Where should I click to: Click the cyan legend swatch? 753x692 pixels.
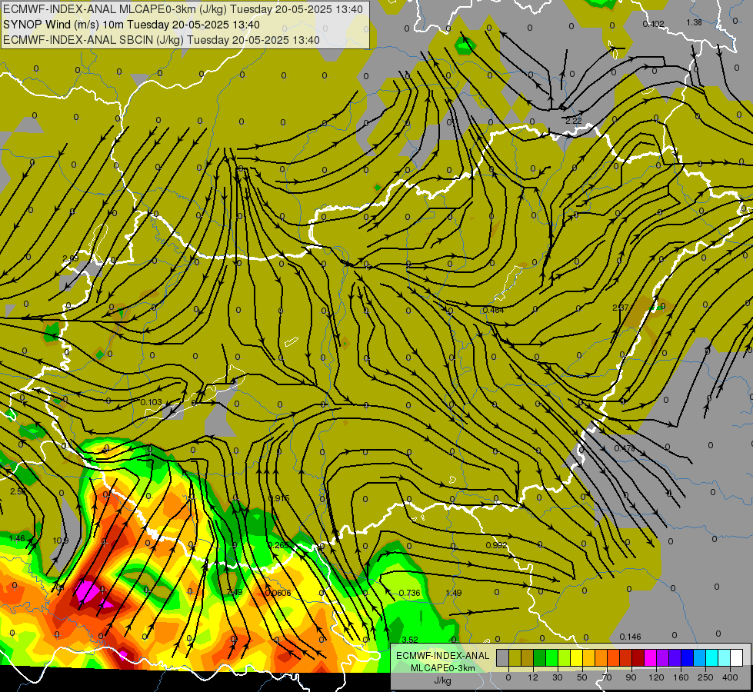tap(711, 657)
